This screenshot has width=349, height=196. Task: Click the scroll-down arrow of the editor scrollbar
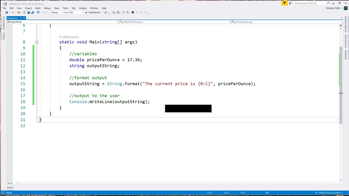341,180
